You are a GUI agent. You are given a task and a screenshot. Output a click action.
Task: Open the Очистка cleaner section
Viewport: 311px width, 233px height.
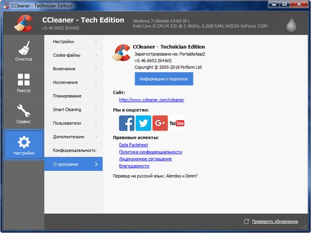pyautogui.click(x=23, y=51)
